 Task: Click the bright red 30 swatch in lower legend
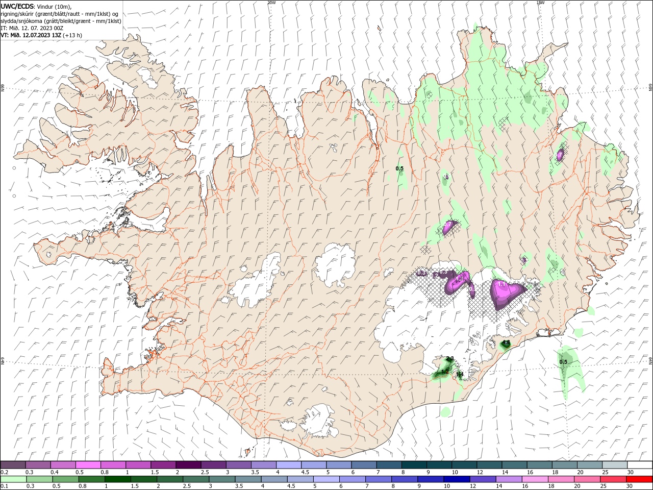coord(640,479)
